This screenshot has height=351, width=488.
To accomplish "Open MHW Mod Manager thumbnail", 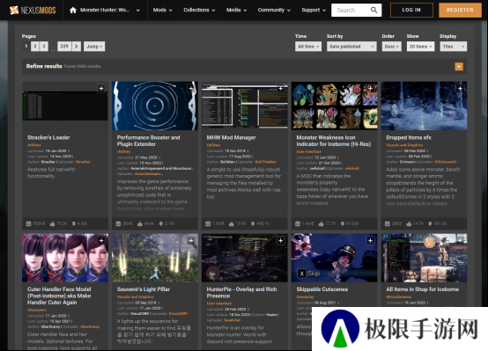I will point(244,106).
